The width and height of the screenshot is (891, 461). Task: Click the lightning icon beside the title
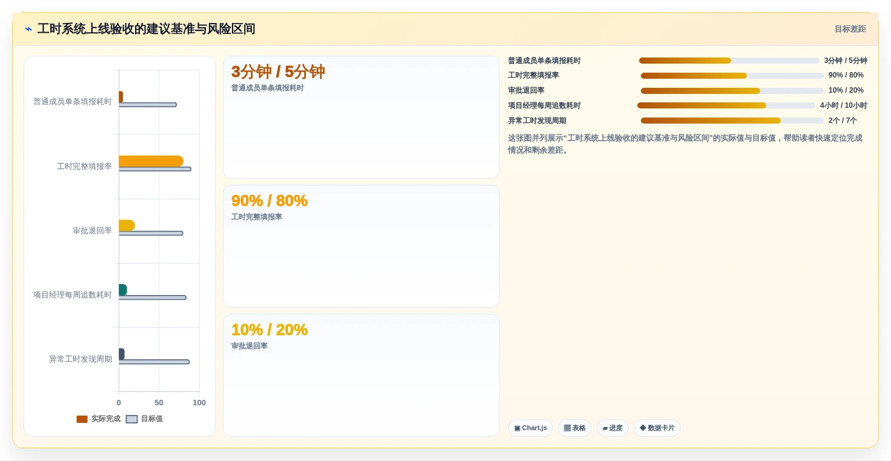pyautogui.click(x=28, y=29)
